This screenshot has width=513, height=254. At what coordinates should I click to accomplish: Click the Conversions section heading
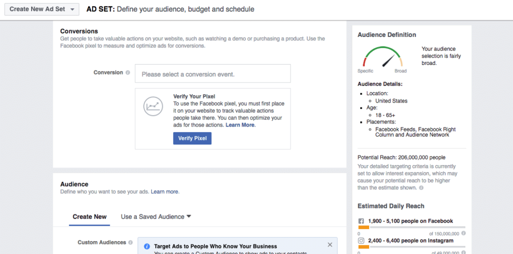tap(79, 31)
